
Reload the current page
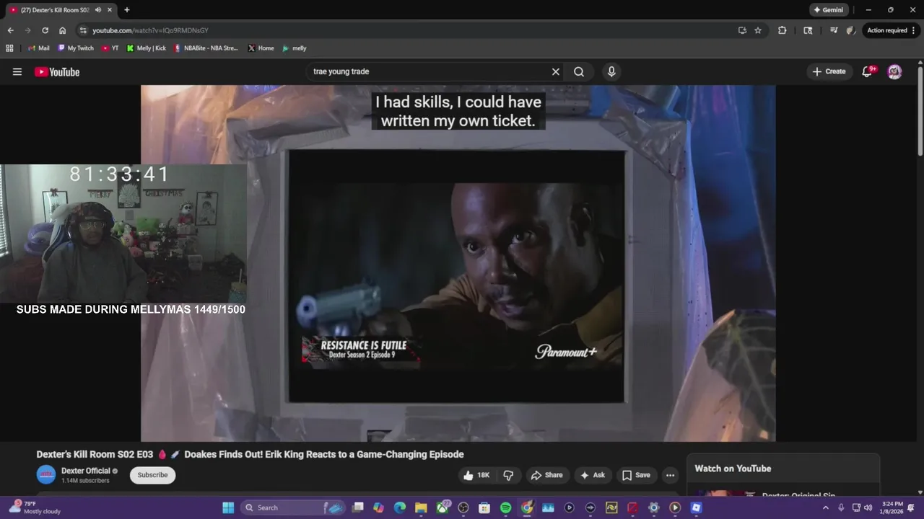(x=45, y=30)
